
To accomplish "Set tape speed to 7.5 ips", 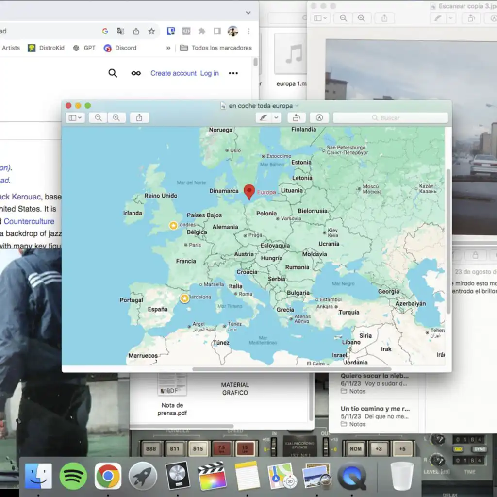I will tap(221, 449).
